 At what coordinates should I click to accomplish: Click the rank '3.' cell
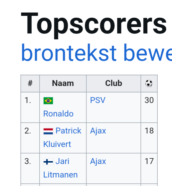[30, 168]
